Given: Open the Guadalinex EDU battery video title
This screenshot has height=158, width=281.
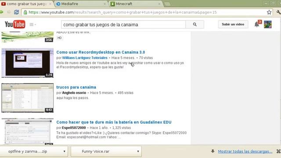Looking at the screenshot, I should pyautogui.click(x=114, y=122).
